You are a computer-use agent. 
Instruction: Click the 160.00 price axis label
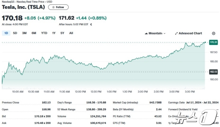coord(214,80)
